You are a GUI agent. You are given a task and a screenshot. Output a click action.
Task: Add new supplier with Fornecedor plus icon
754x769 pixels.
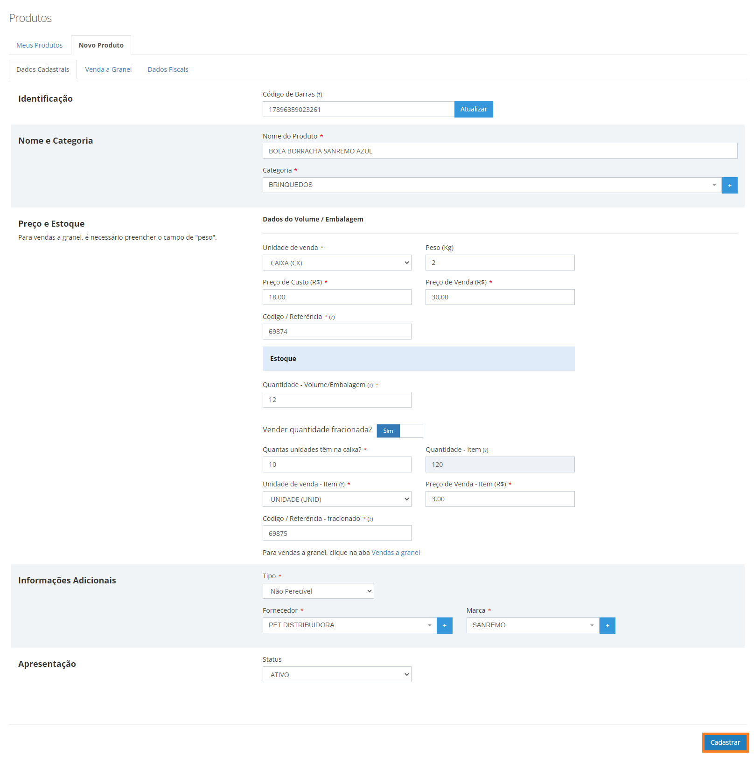pos(444,625)
